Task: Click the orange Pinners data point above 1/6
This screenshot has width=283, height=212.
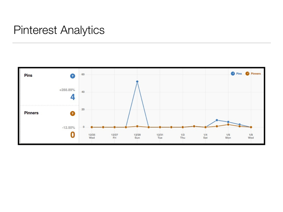Action: [x=228, y=124]
